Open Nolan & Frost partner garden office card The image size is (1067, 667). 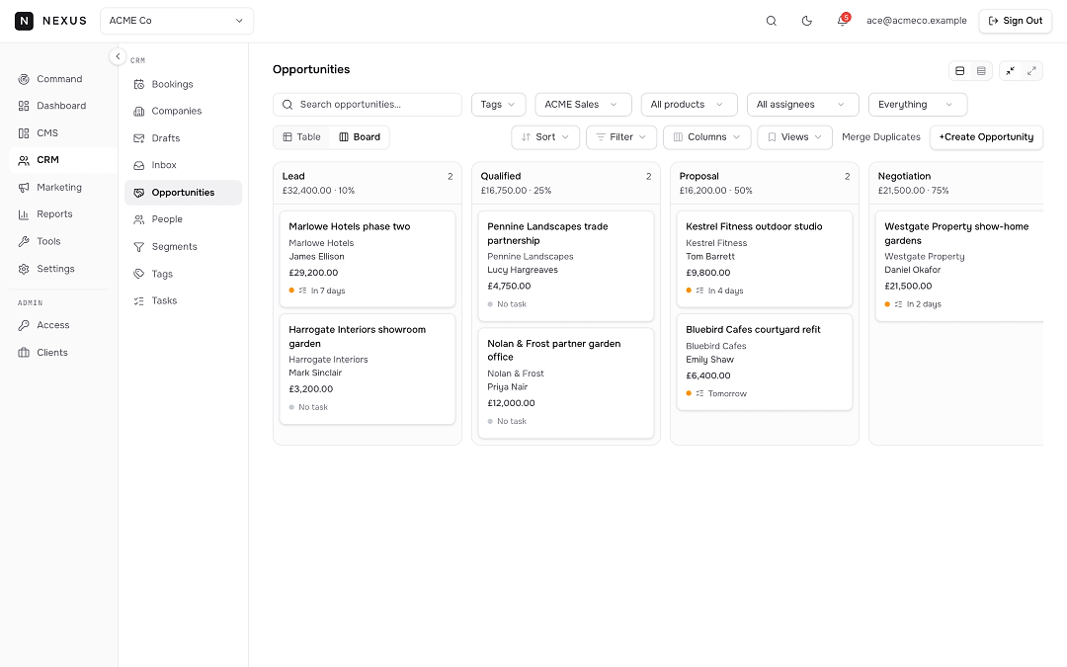(566, 382)
